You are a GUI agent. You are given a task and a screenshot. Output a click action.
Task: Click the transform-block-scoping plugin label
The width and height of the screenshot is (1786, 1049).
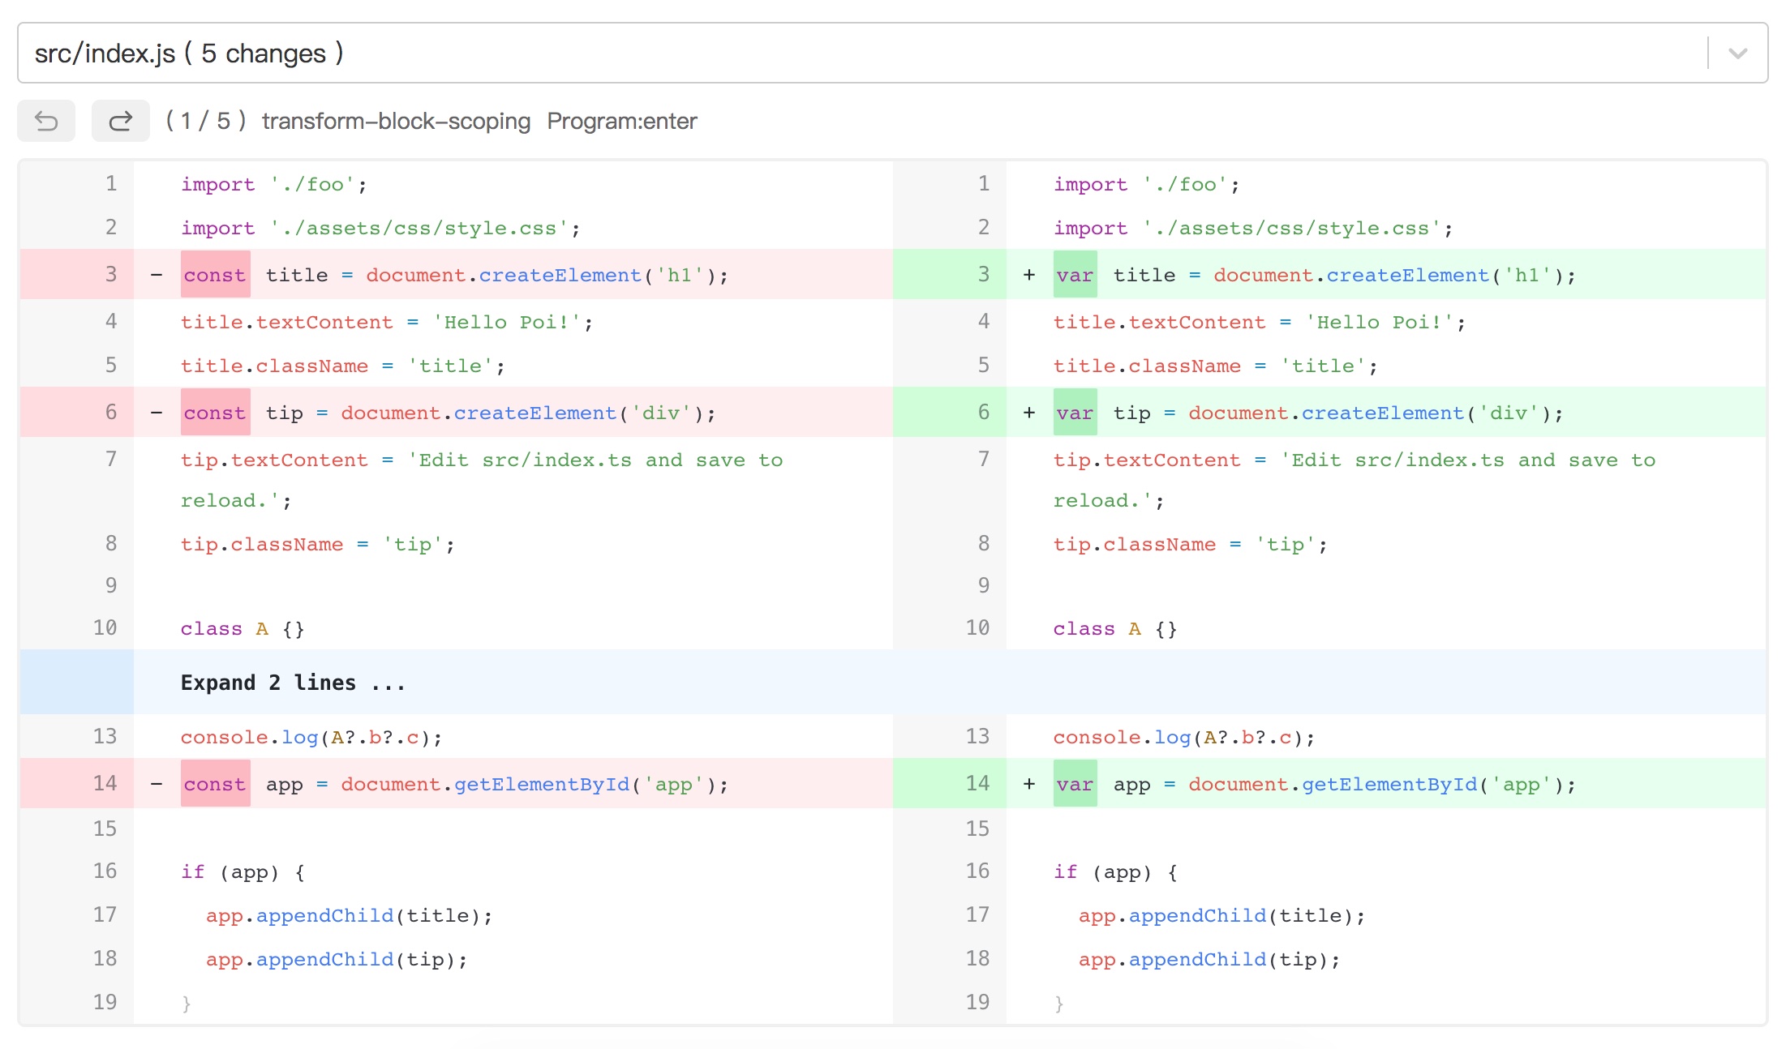click(x=396, y=122)
